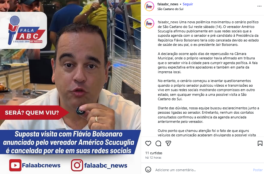View the 11 curtidas likes list

154,153
